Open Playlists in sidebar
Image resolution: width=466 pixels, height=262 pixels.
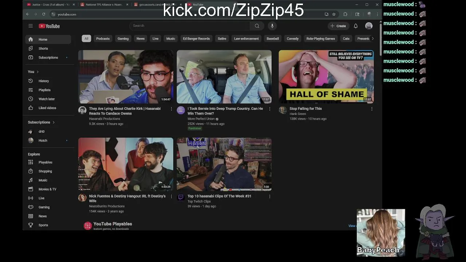48,90
